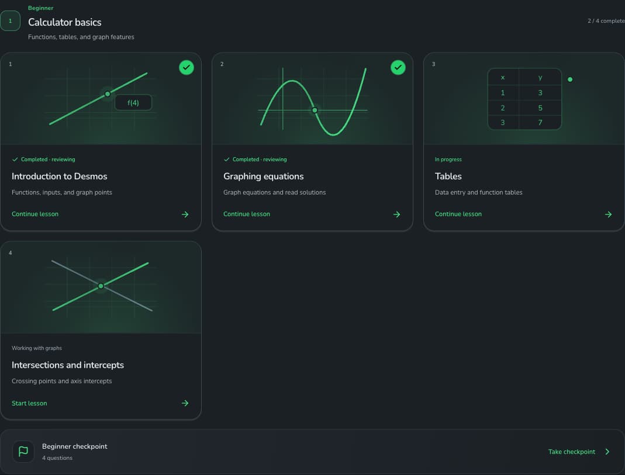625x475 pixels.
Task: Click the table cell showing value 5
Action: click(540, 108)
